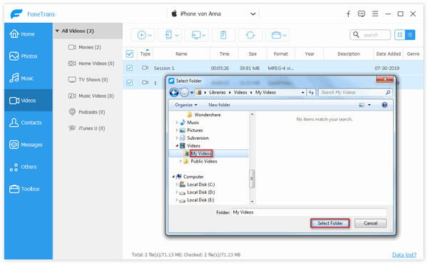This screenshot has height=264, width=428.
Task: Sort by the Size column header
Action: pyautogui.click(x=253, y=54)
